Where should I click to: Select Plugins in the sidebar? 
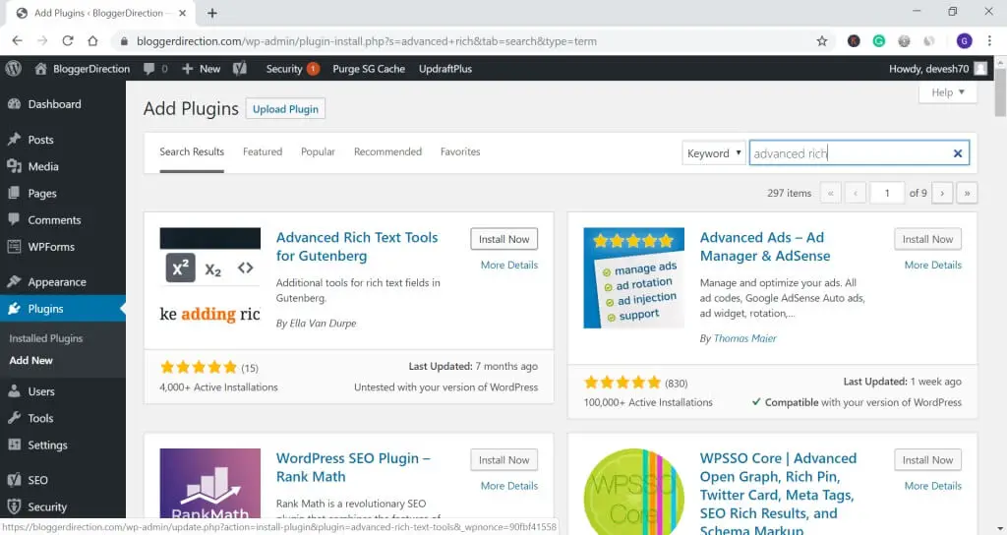63,309
